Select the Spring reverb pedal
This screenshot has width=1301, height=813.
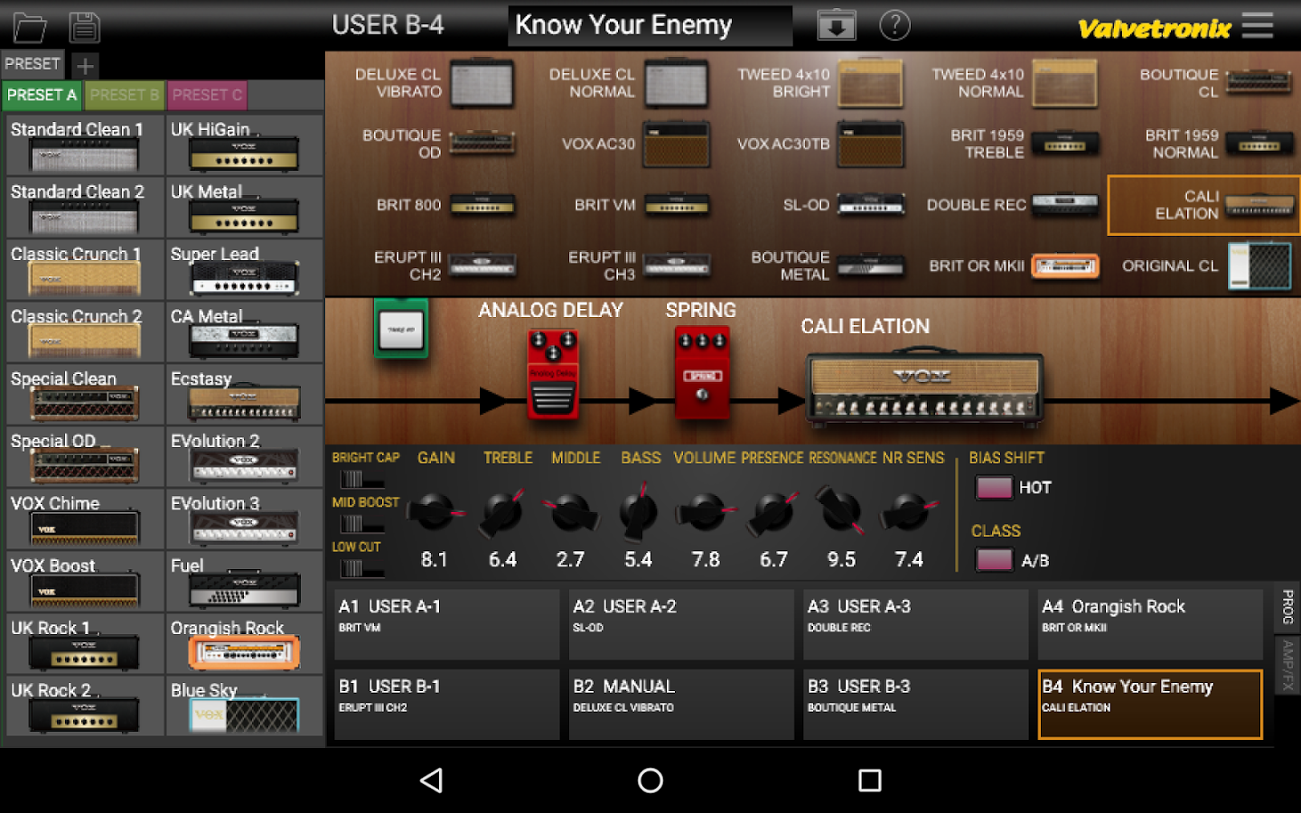(x=701, y=372)
